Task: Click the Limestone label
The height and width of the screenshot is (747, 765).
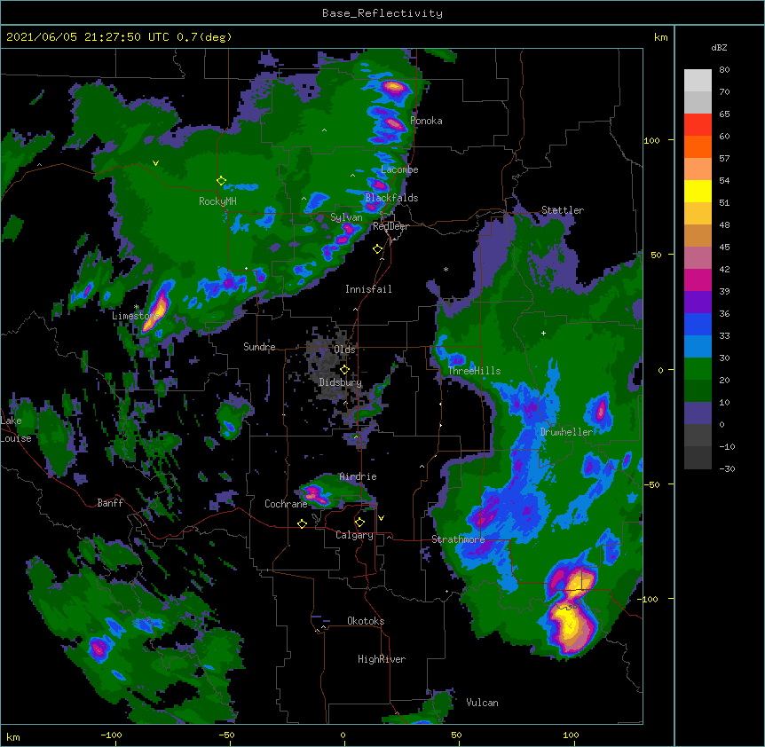Action: 136,316
